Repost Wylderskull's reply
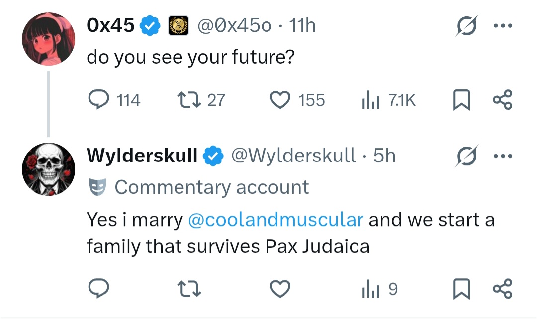The image size is (537, 322). click(x=189, y=289)
